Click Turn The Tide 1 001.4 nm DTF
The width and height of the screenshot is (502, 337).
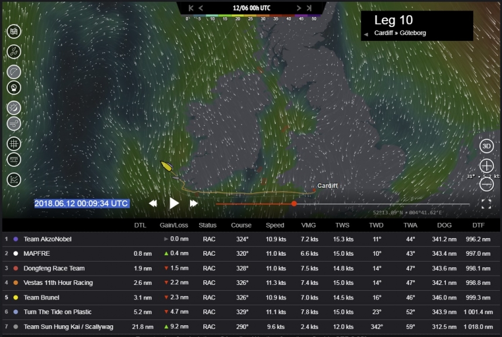(x=478, y=312)
